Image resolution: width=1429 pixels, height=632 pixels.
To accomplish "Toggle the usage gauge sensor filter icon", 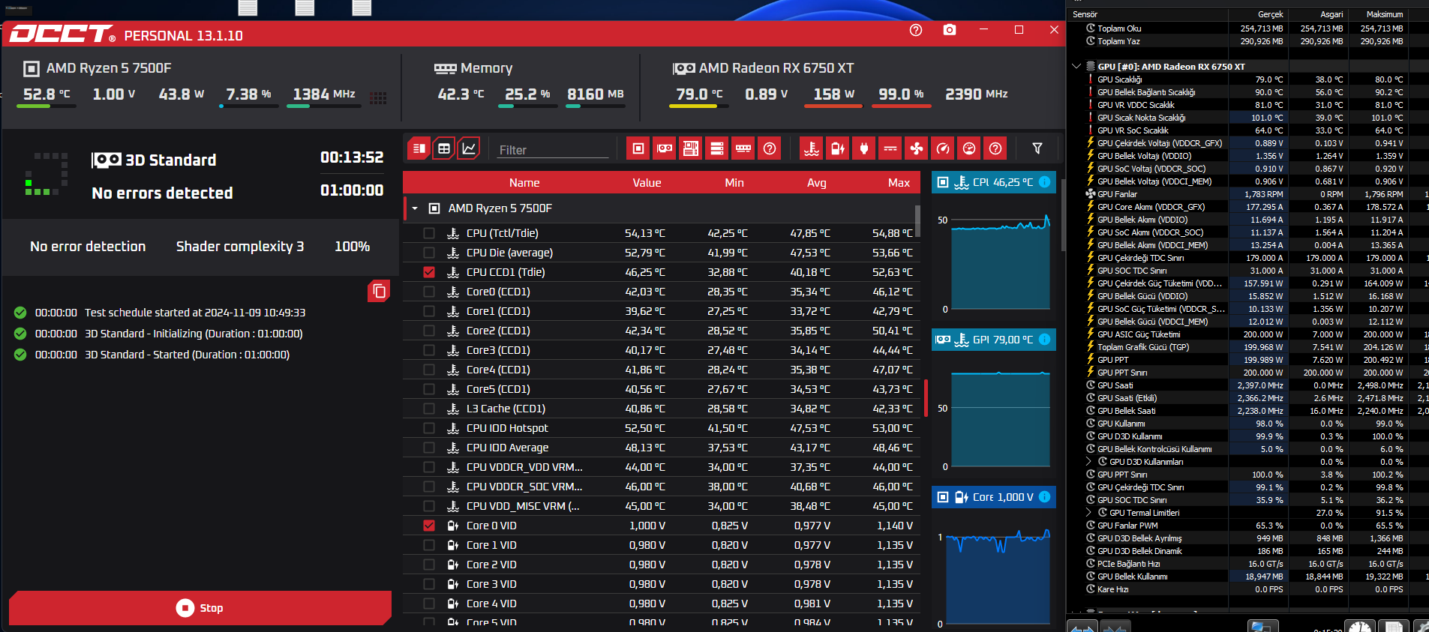I will 969,148.
